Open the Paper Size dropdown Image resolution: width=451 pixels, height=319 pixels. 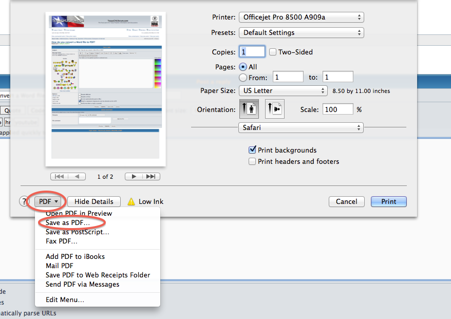[x=283, y=90]
